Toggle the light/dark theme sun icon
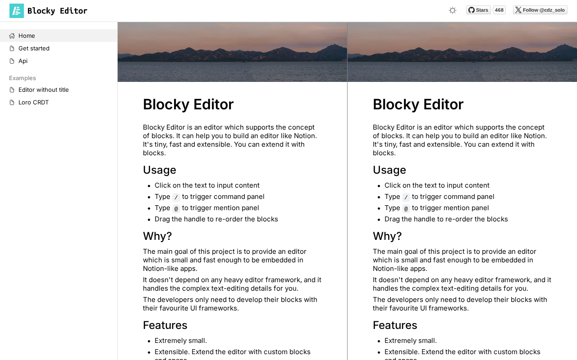 click(x=453, y=10)
